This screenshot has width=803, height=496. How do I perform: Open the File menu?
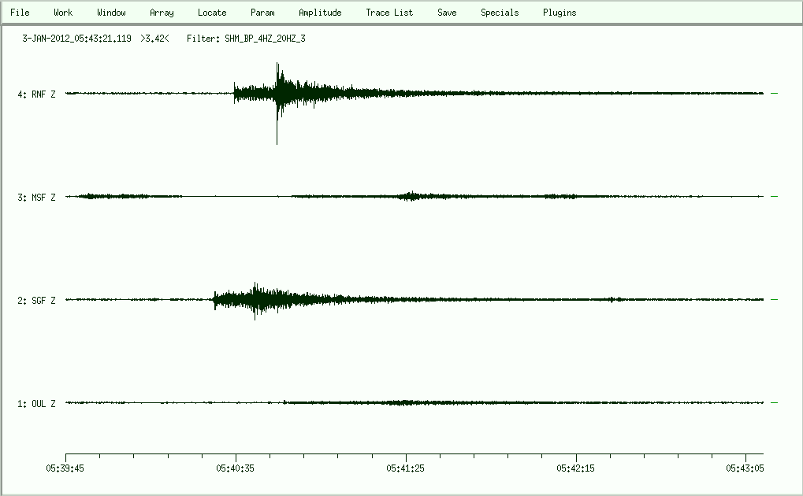coord(20,13)
